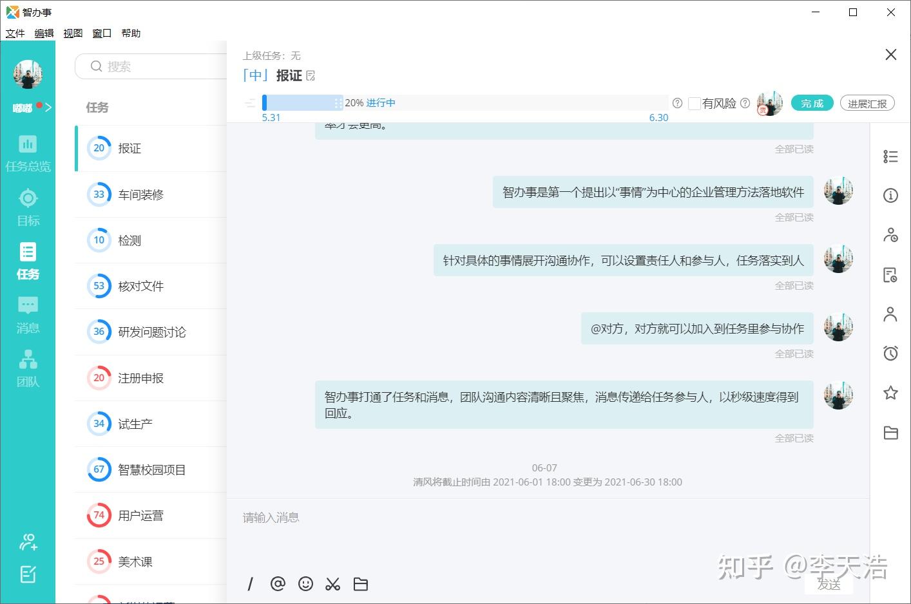This screenshot has width=911, height=604.
Task: Open the 进展汇报 report
Action: [867, 104]
